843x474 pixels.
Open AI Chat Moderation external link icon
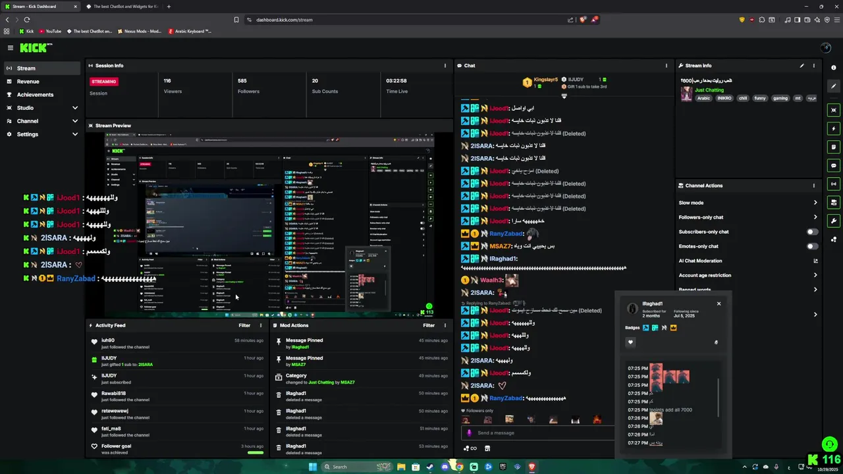coord(815,261)
